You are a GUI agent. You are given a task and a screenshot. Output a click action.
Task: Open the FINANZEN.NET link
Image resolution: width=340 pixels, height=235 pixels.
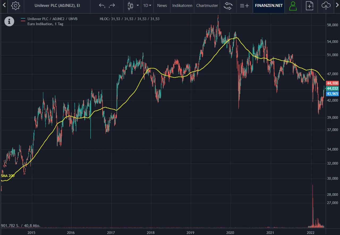tap(269, 6)
